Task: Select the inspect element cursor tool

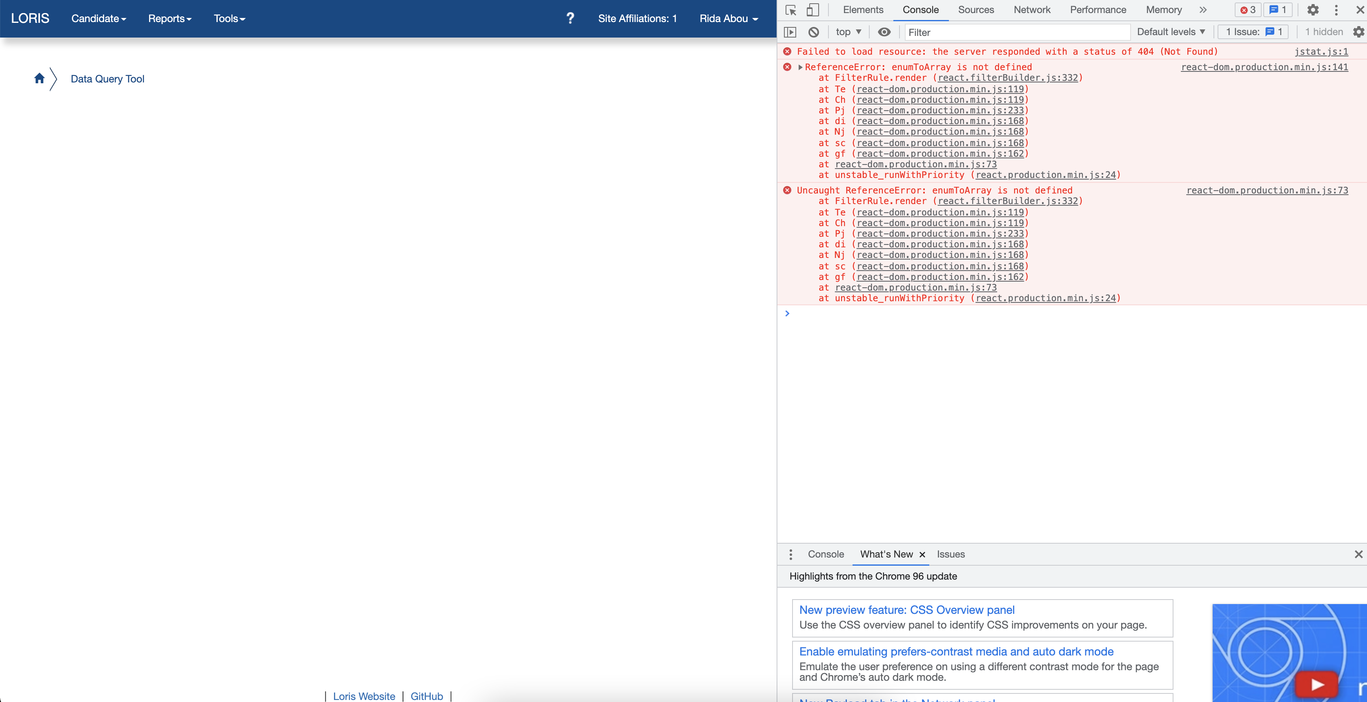Action: click(791, 10)
